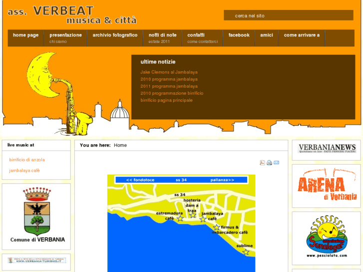Screen dimensions: 363x272
Task: Click the estremadura cafè star marker
Action: click(x=180, y=218)
